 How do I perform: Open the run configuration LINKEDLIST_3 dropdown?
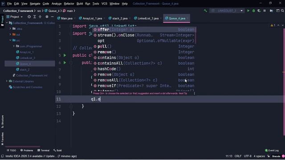[227, 11]
